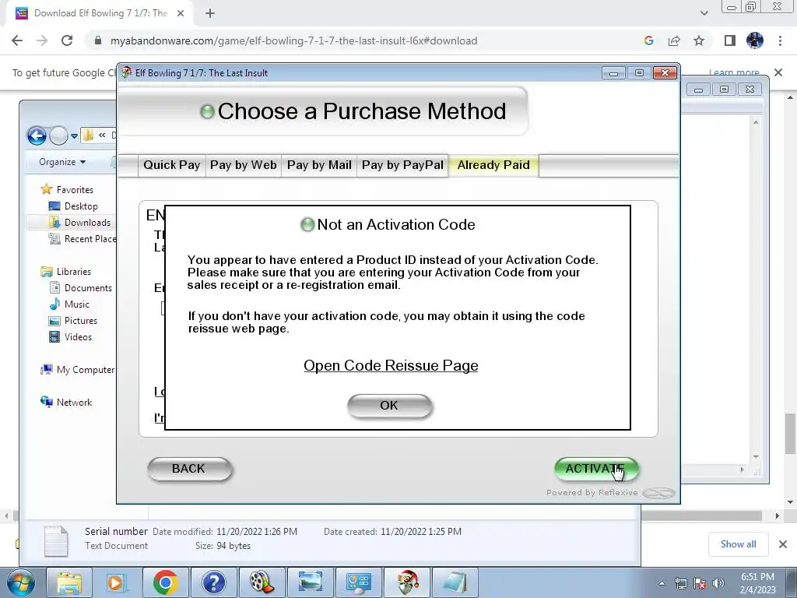This screenshot has width=797, height=598.
Task: Switch to the Elf Bowling Santa taskbar icon
Action: coord(406,582)
